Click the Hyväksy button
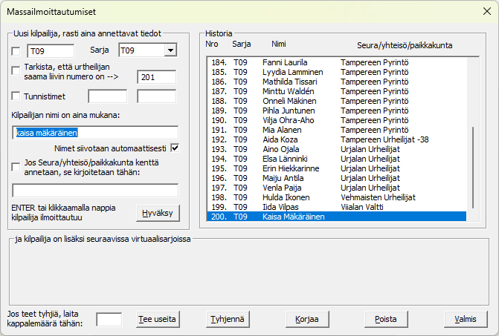This screenshot has height=336, width=499. tap(158, 212)
